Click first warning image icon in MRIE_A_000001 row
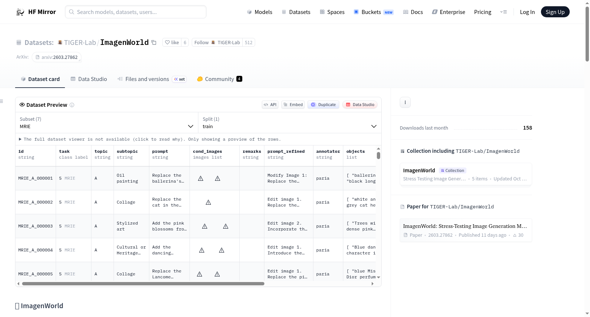 [201, 178]
